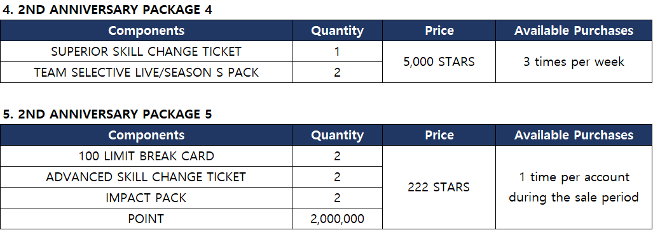This screenshot has width=653, height=230.
Task: Click the 5,000 STARS price cell
Action: 439,62
